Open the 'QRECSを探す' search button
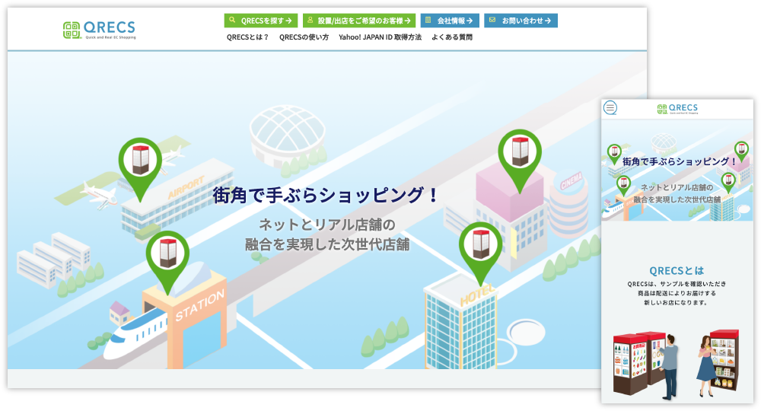This screenshot has width=761, height=411. [261, 21]
